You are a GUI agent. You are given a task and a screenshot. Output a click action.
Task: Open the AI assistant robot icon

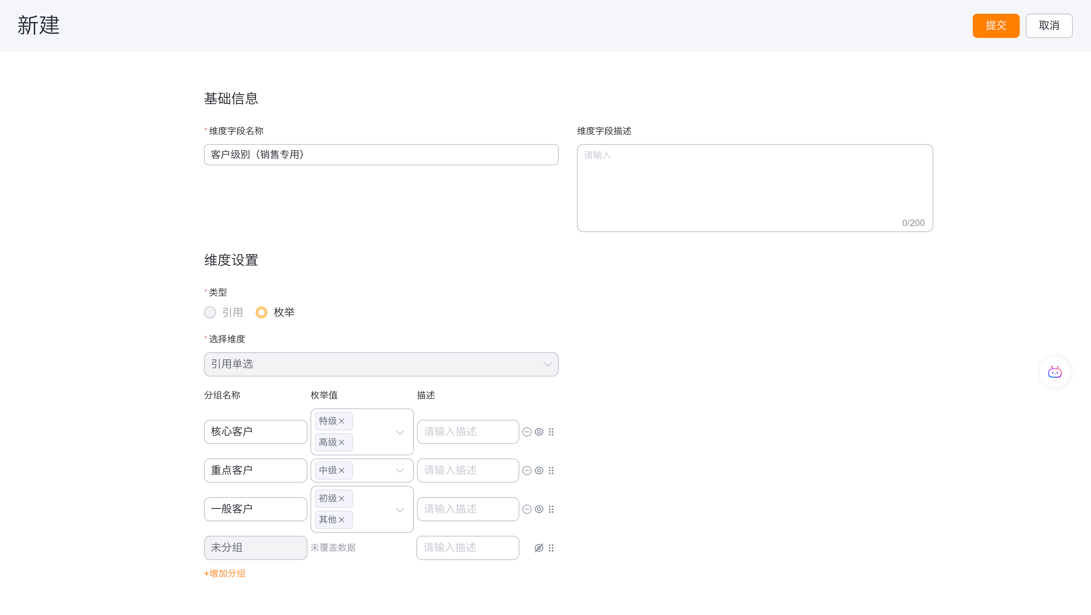click(x=1055, y=372)
